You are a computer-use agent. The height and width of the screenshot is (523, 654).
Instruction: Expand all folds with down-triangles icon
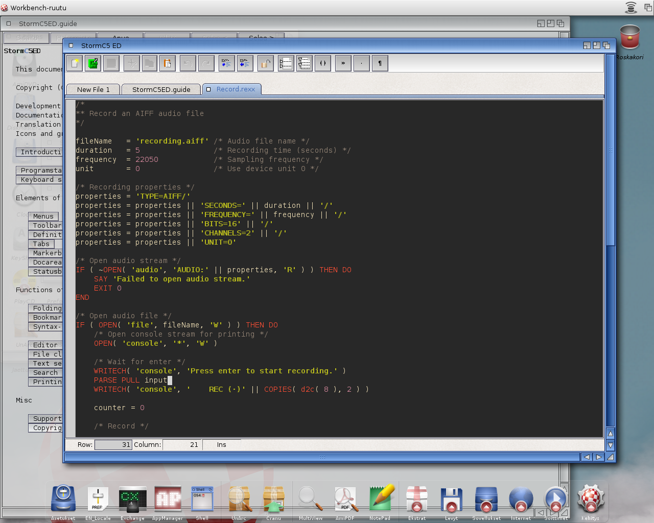point(304,63)
